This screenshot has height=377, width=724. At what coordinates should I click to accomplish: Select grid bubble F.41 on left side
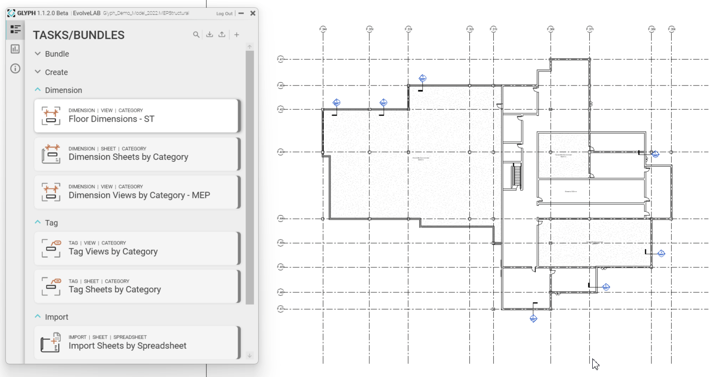(281, 59)
